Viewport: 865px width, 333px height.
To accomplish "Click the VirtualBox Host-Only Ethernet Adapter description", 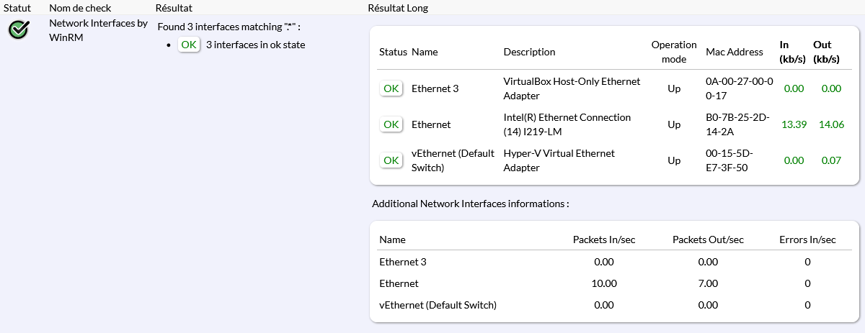I will tap(572, 88).
